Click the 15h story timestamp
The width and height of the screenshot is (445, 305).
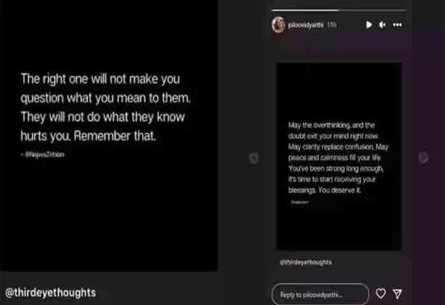(x=331, y=25)
